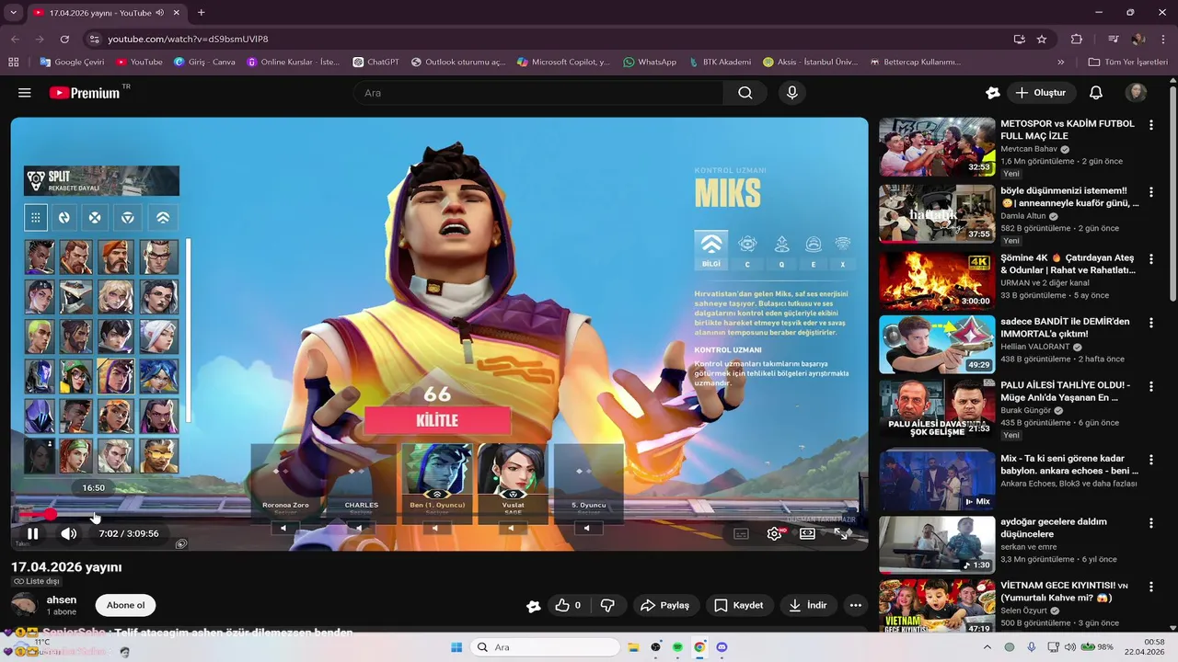Open options for Şömine 4K video

[1150, 259]
